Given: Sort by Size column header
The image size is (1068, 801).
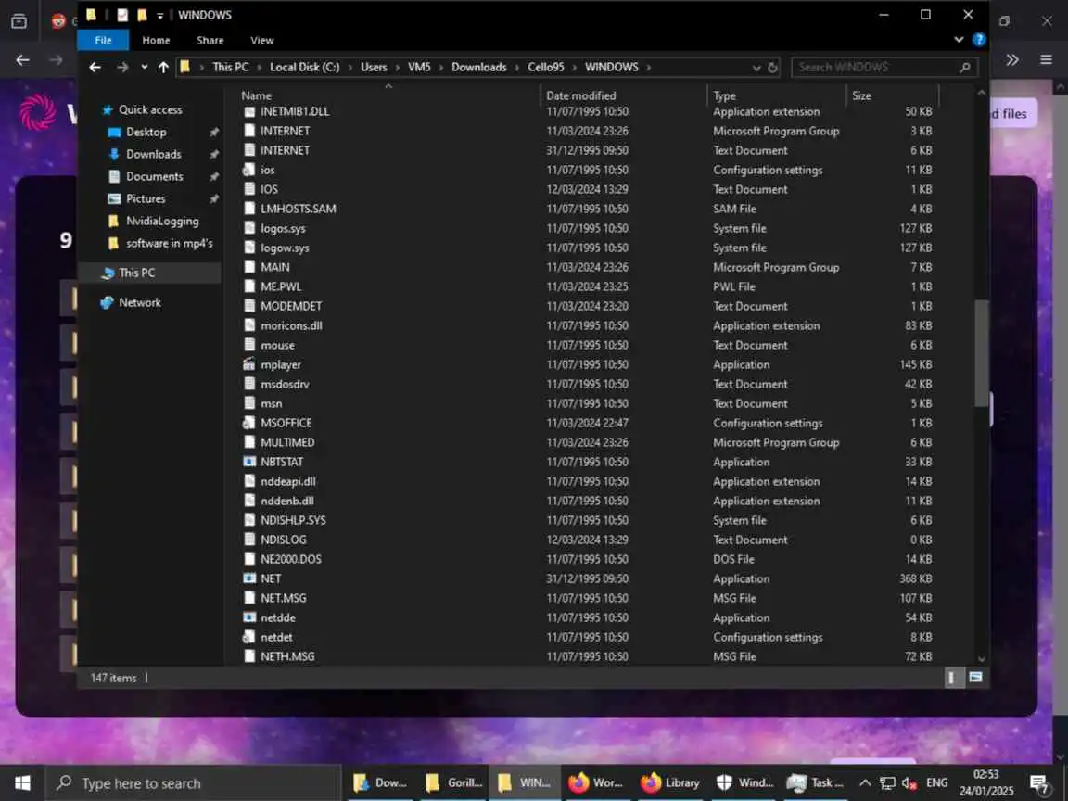Looking at the screenshot, I should pos(861,96).
